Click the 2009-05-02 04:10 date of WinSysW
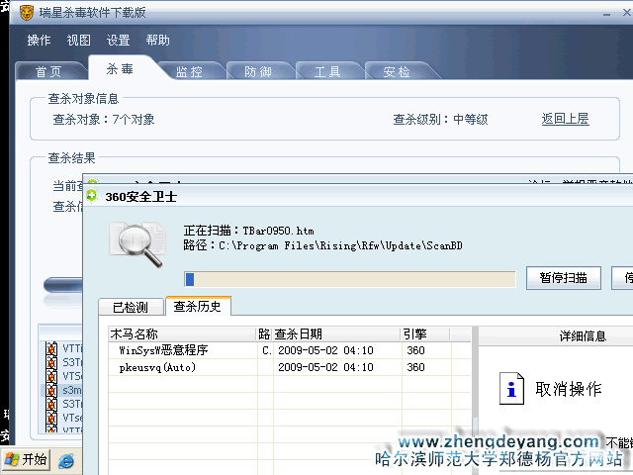633x475 pixels. pyautogui.click(x=325, y=350)
